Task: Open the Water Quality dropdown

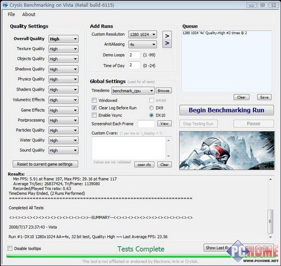Action: 64,141
